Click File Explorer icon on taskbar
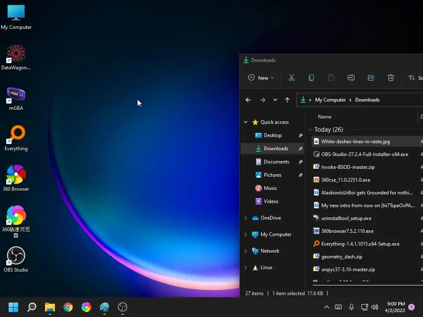 click(x=50, y=307)
